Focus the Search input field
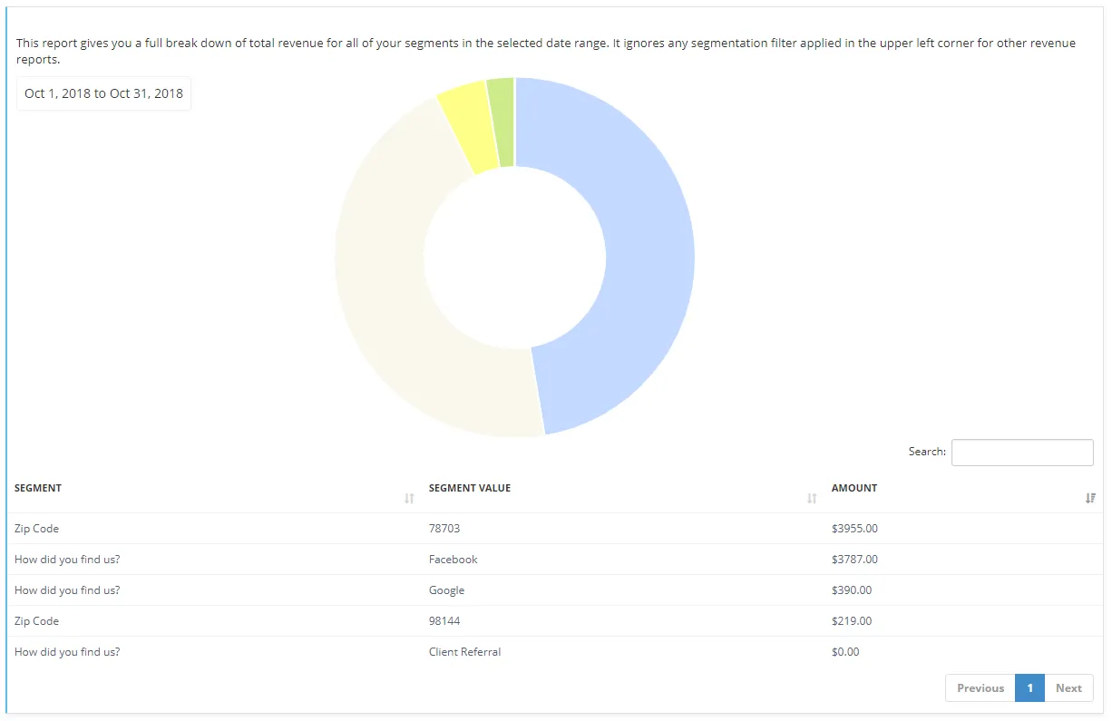 (1022, 452)
